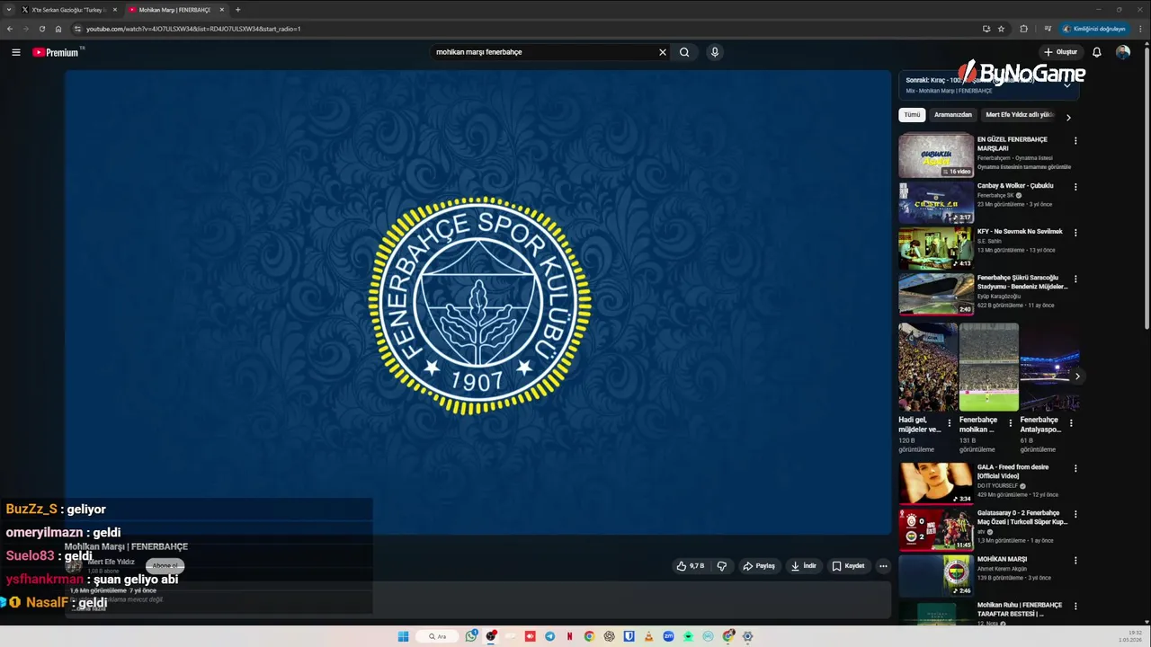The width and height of the screenshot is (1151, 647).
Task: Open Telegram from the taskbar
Action: click(550, 636)
